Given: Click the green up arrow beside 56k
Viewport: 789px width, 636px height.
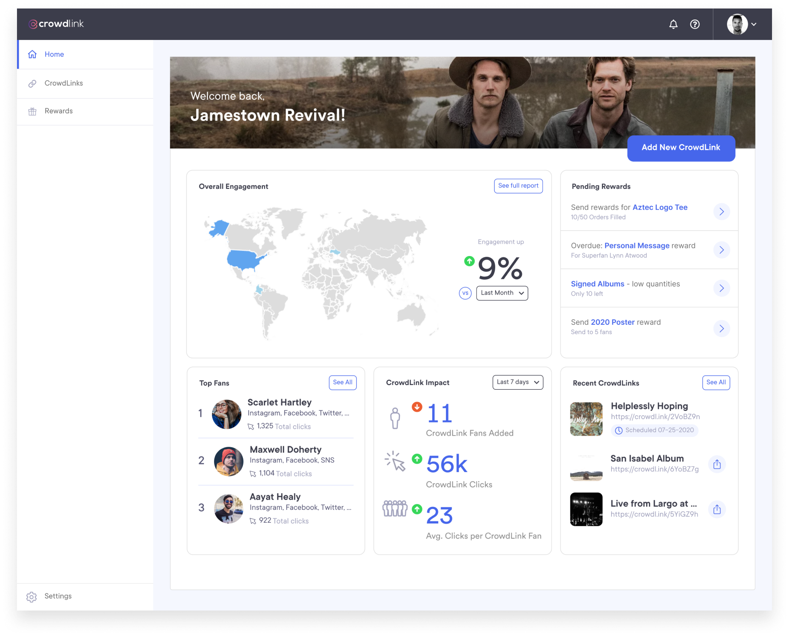Looking at the screenshot, I should [x=417, y=459].
